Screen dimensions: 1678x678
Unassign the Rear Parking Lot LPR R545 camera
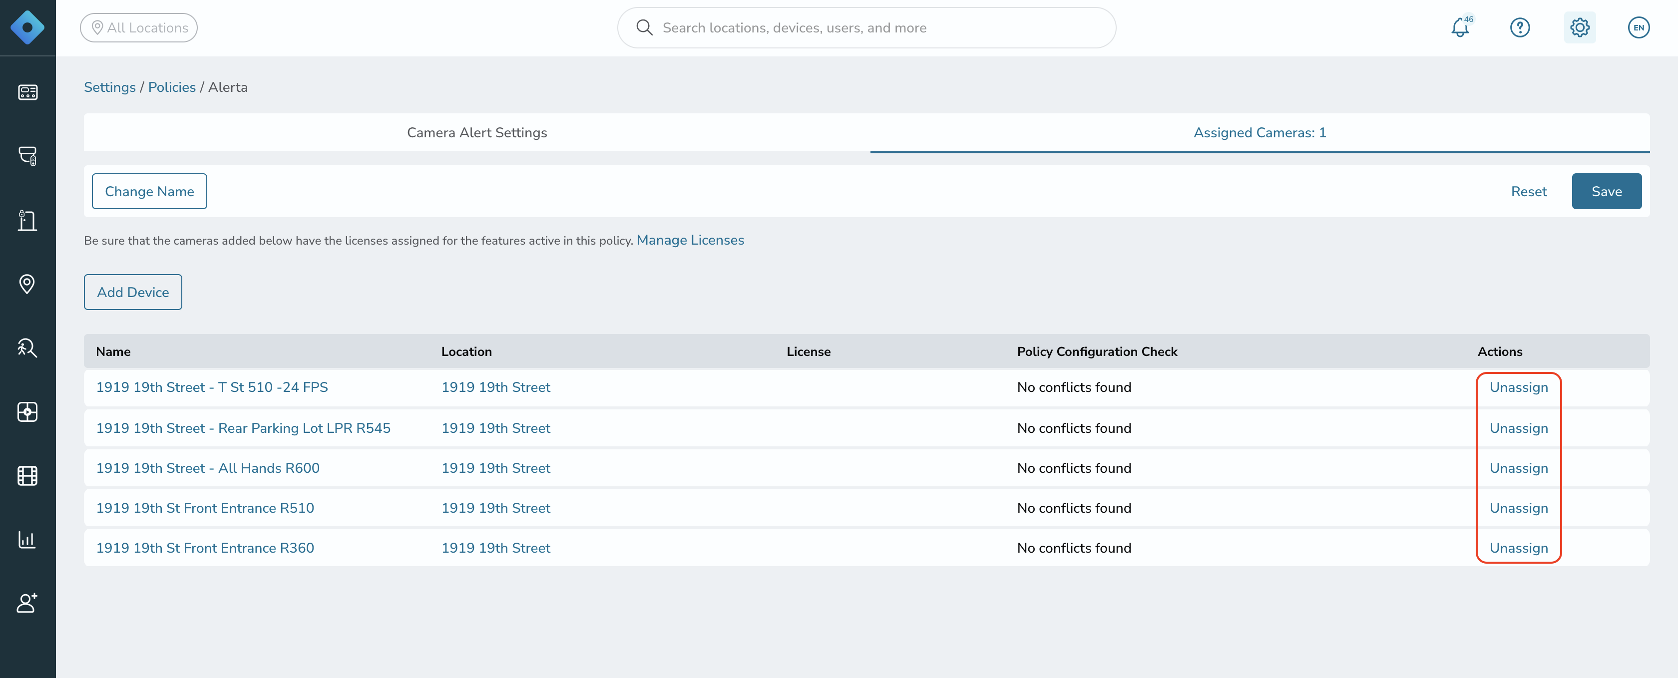(x=1518, y=428)
